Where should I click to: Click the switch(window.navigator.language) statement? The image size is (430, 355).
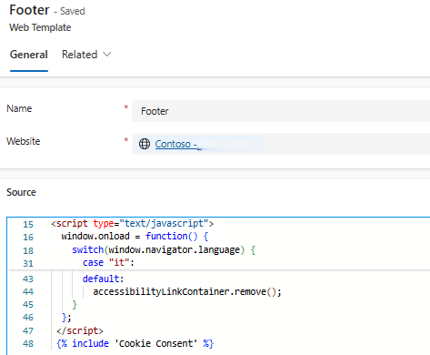[x=164, y=250]
